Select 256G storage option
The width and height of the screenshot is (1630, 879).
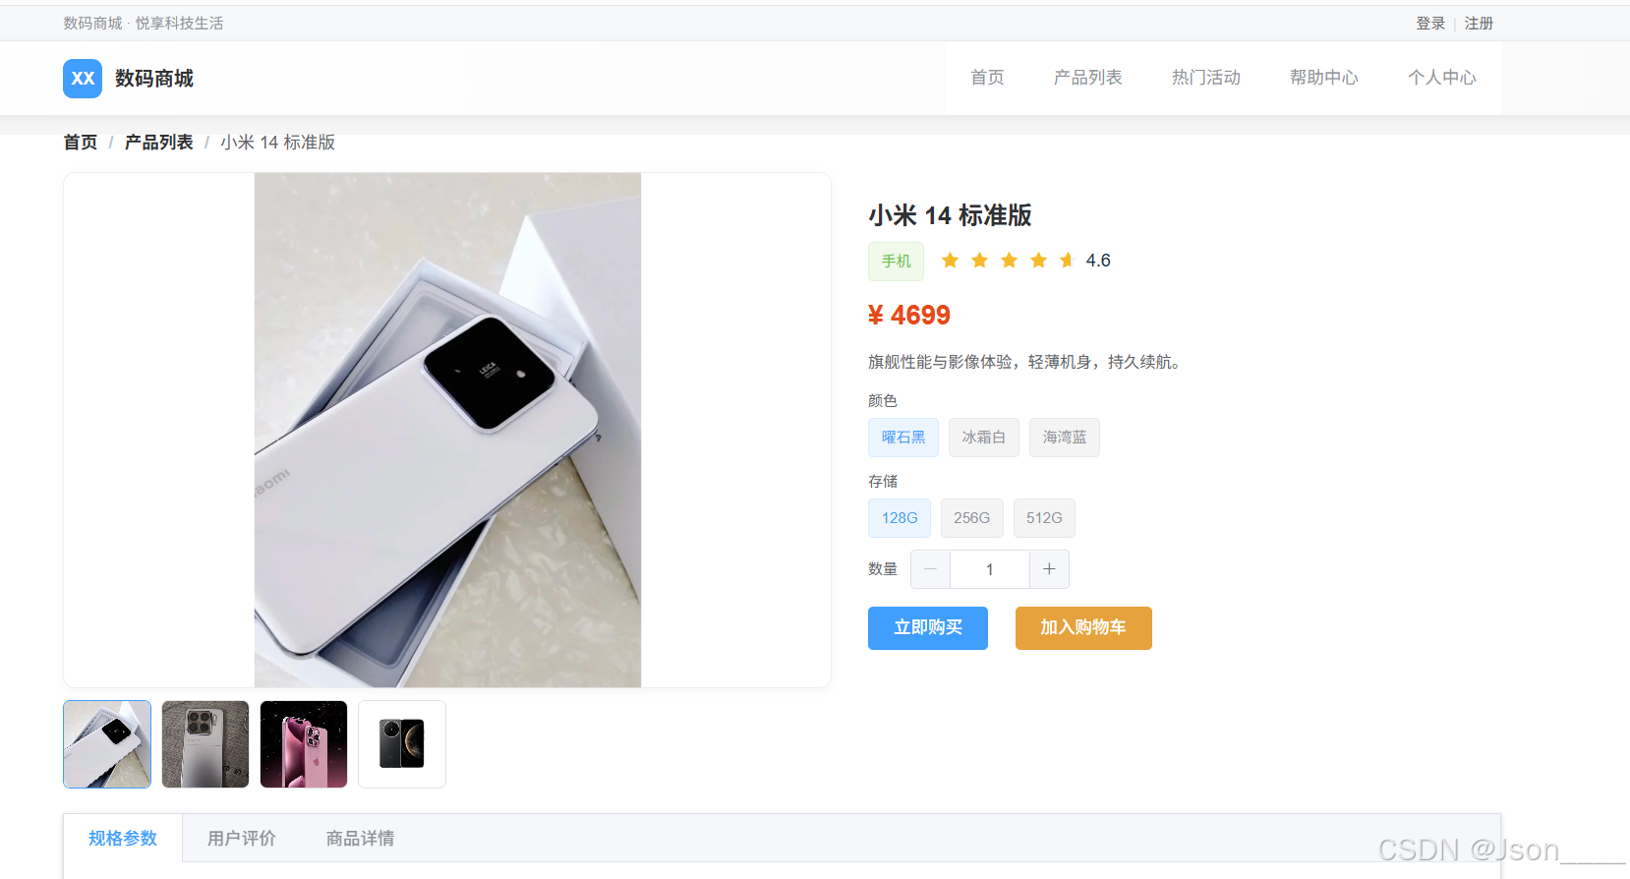971,518
